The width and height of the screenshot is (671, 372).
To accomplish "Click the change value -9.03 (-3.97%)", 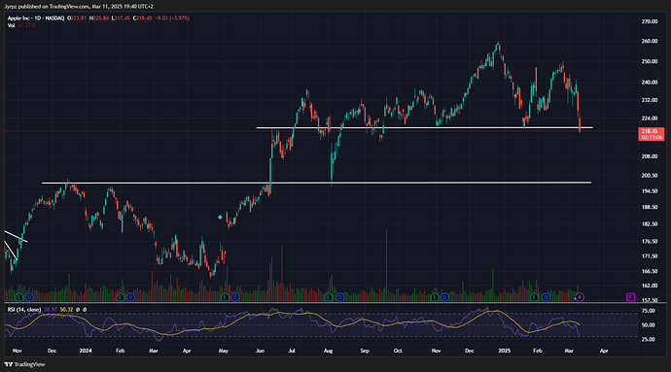I will pos(172,18).
